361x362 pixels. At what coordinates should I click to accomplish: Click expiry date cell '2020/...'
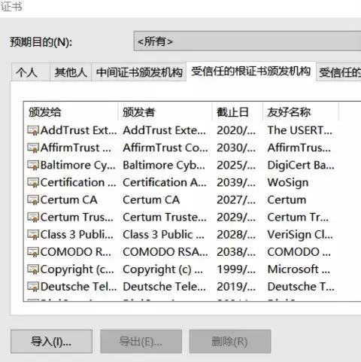point(236,130)
